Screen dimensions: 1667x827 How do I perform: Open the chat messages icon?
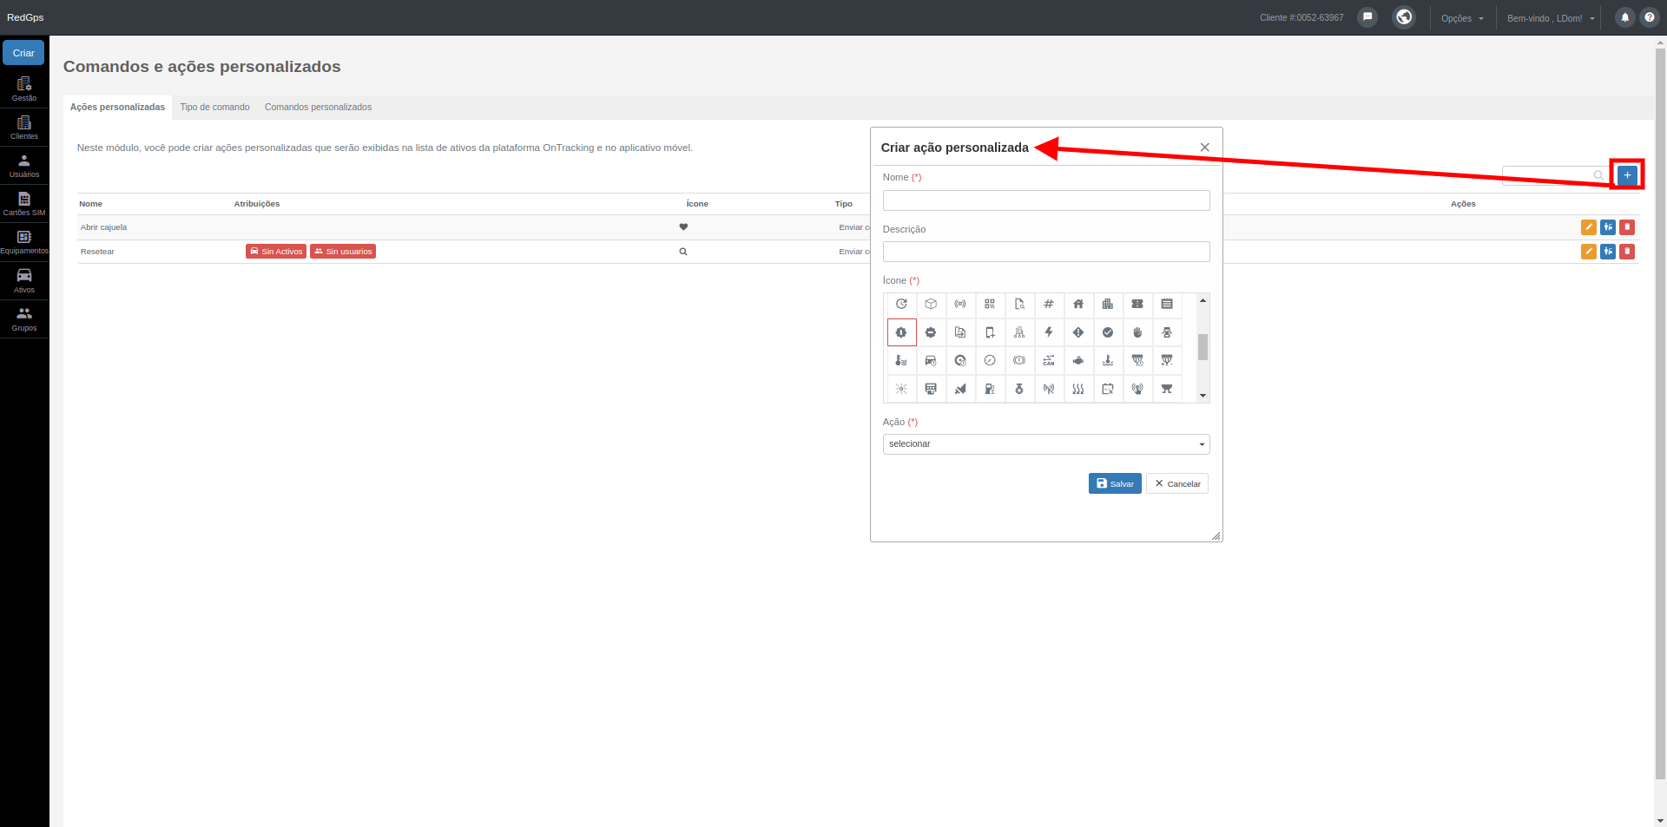(x=1367, y=17)
